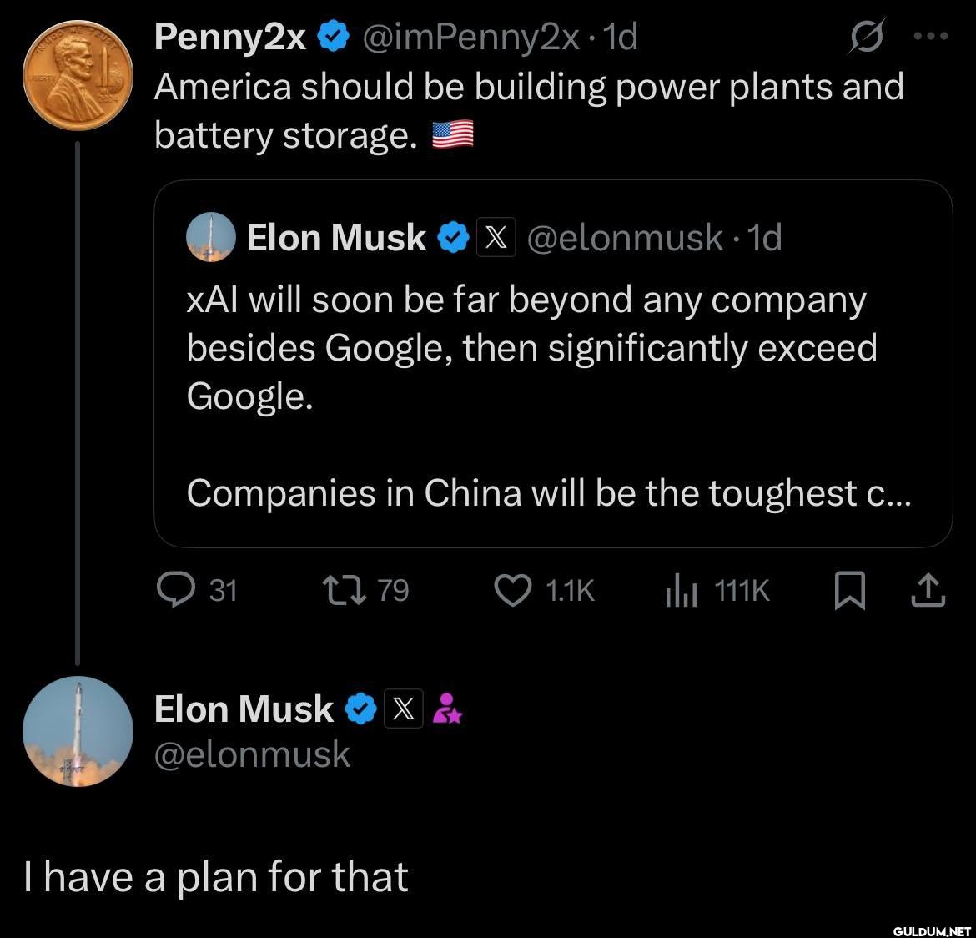Open the @imPenny2x handle link
This screenshot has width=976, height=938.
(469, 38)
